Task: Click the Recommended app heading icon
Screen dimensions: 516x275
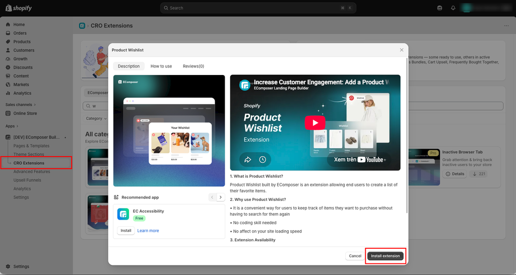Action: point(116,197)
